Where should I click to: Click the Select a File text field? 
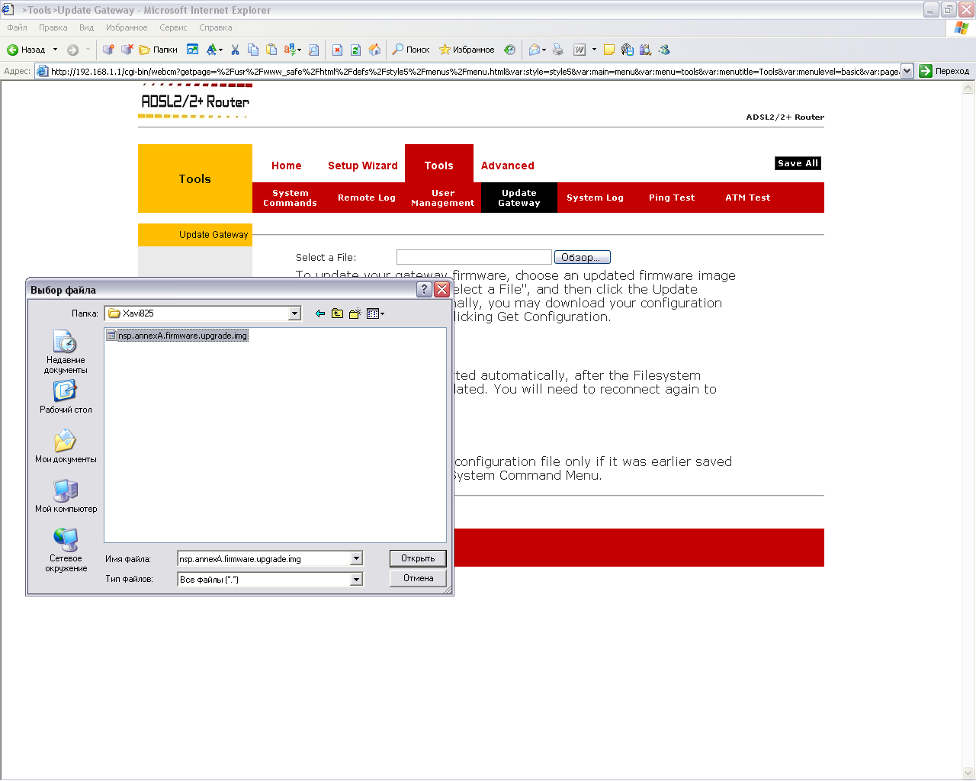click(474, 257)
